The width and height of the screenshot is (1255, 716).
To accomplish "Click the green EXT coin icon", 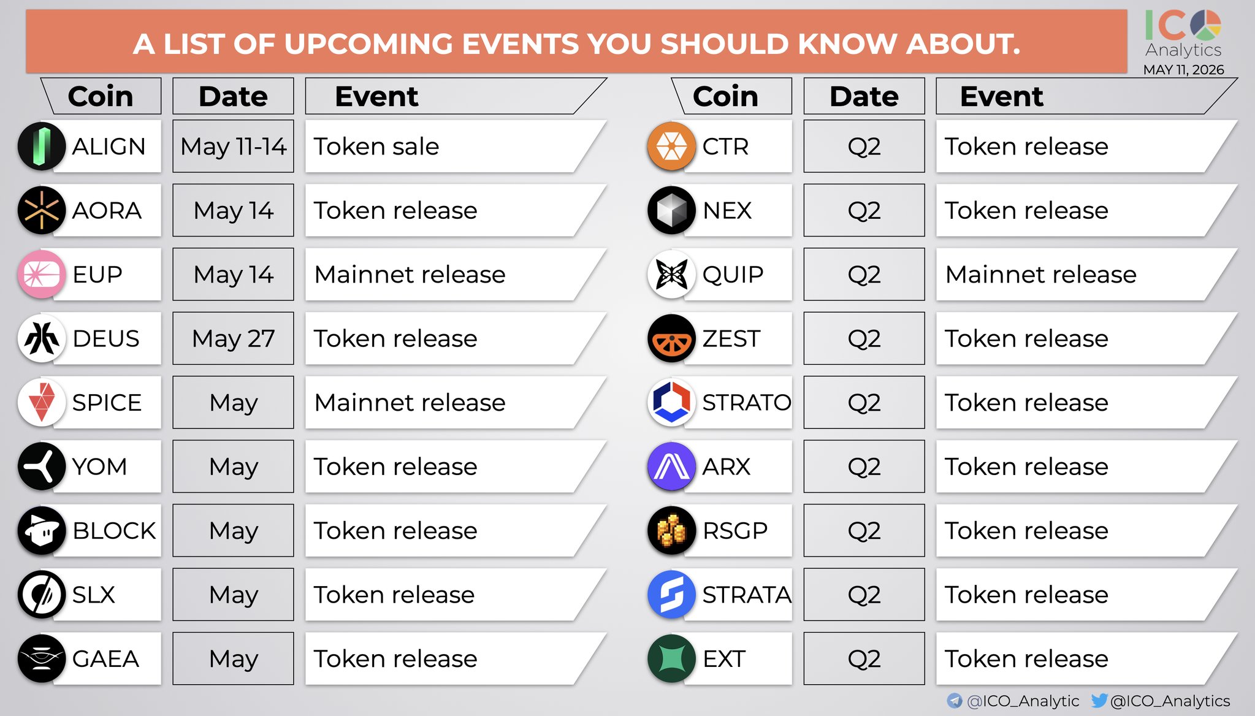I will click(671, 659).
